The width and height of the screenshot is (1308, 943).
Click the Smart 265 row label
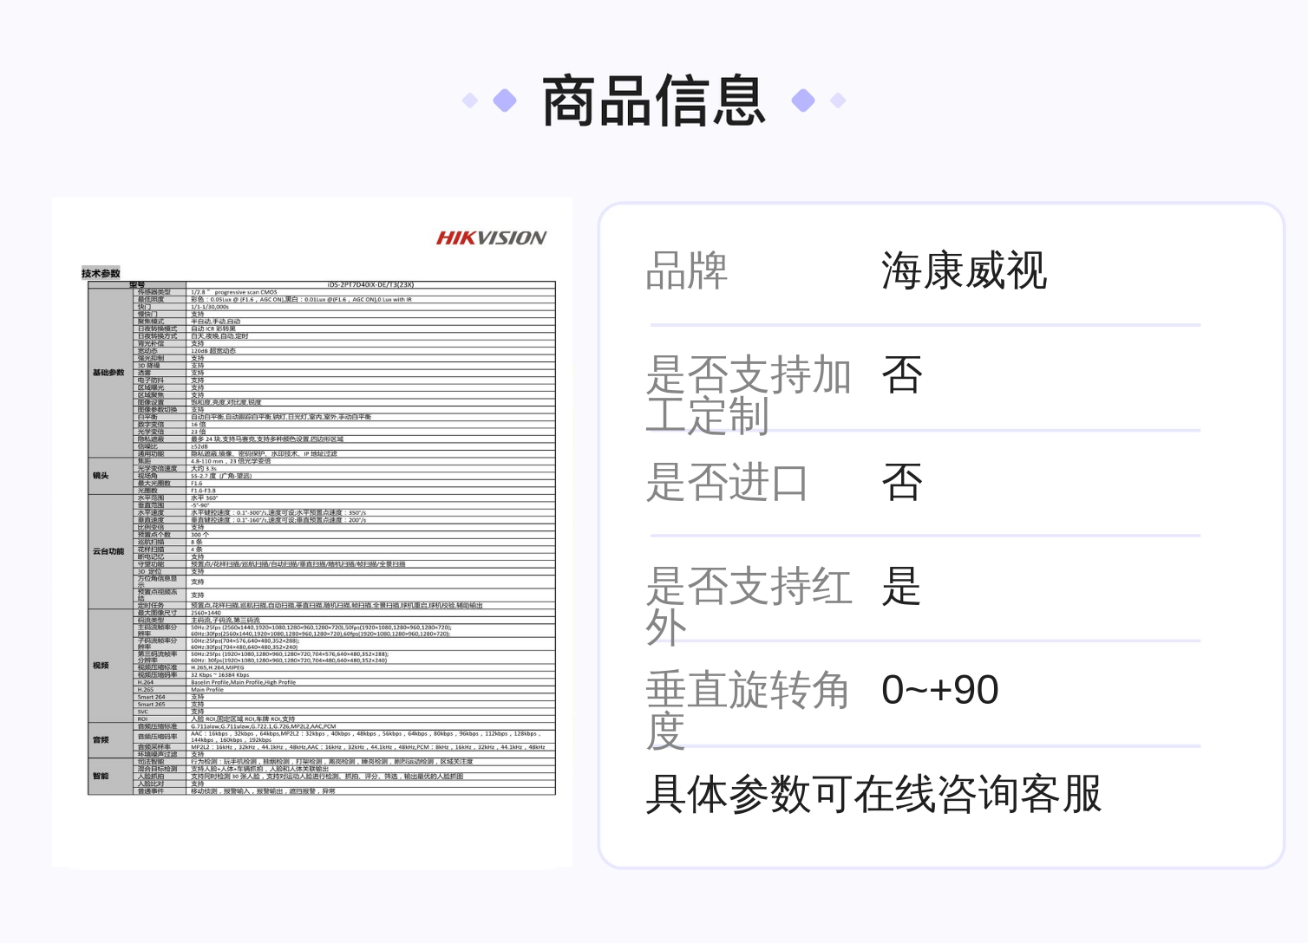[x=151, y=704]
